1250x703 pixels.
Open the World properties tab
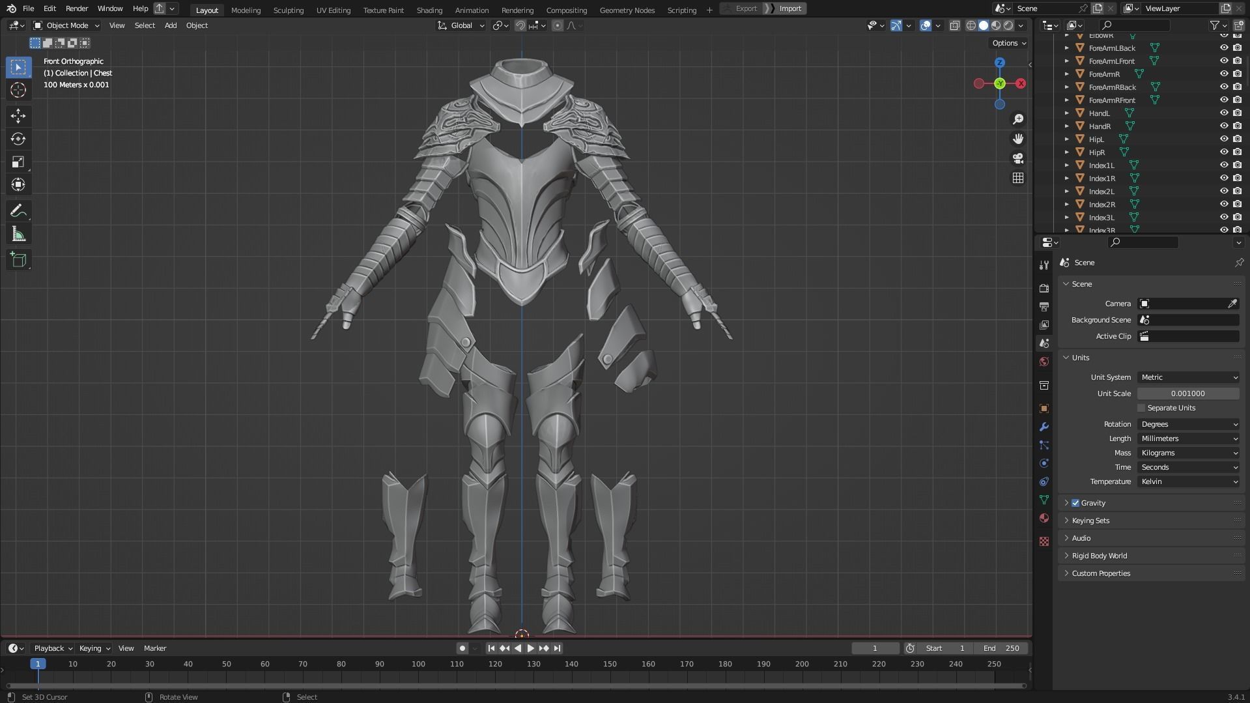[x=1044, y=362]
